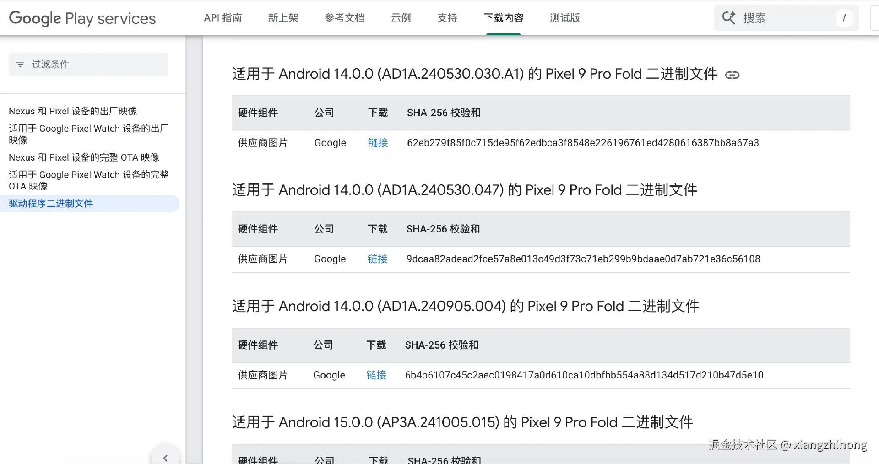The height and width of the screenshot is (464, 879).
Task: Click Google in the AD1A.240530.047 table
Action: coord(330,259)
